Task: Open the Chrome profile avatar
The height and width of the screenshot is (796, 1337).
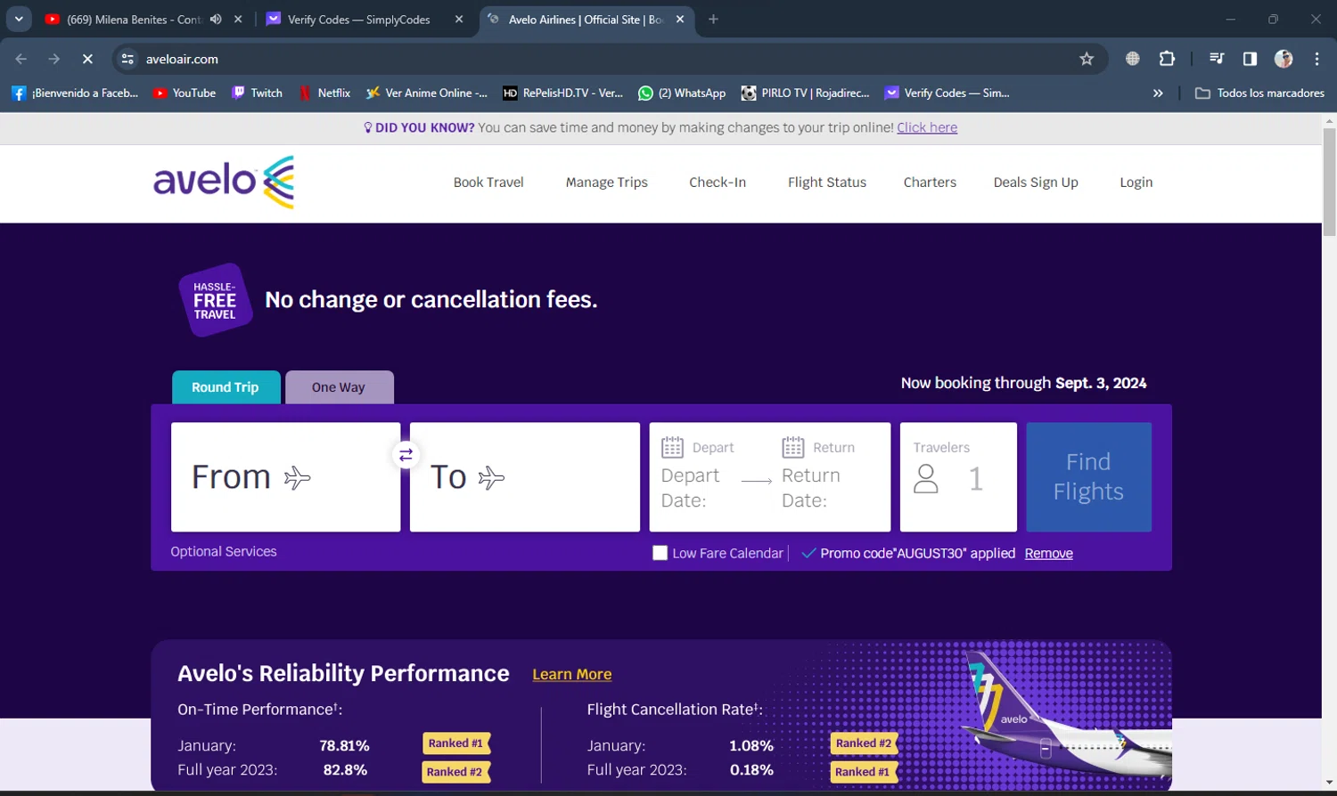Action: click(1284, 59)
